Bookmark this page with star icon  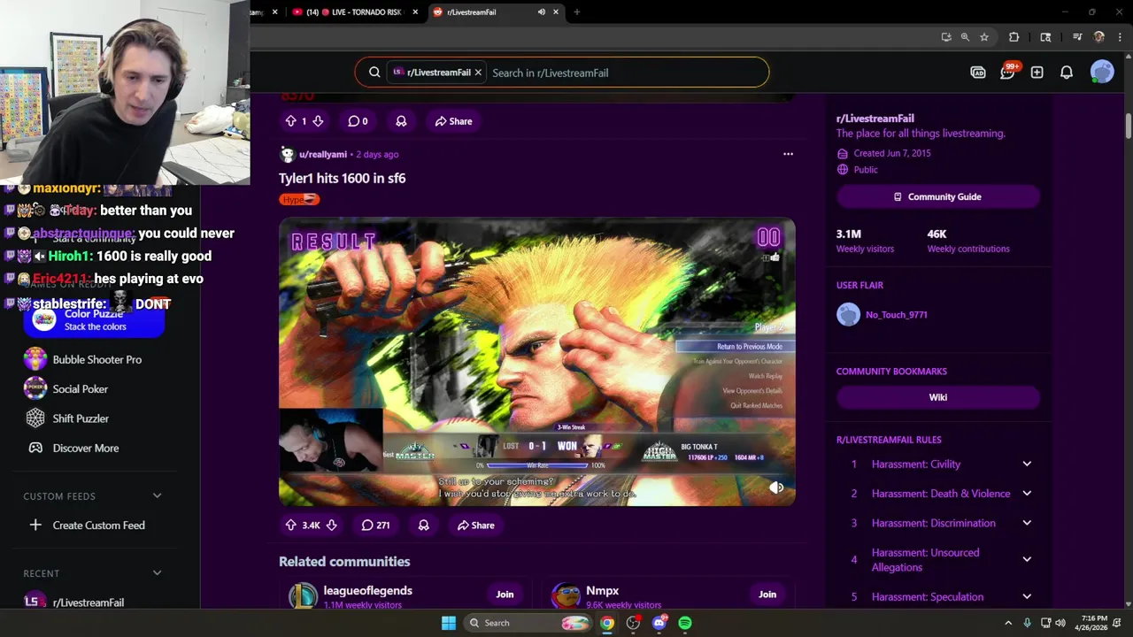(x=983, y=37)
